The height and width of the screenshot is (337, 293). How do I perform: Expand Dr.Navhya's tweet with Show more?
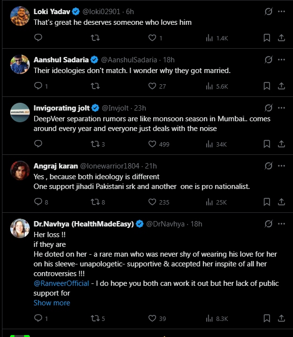[52, 302]
